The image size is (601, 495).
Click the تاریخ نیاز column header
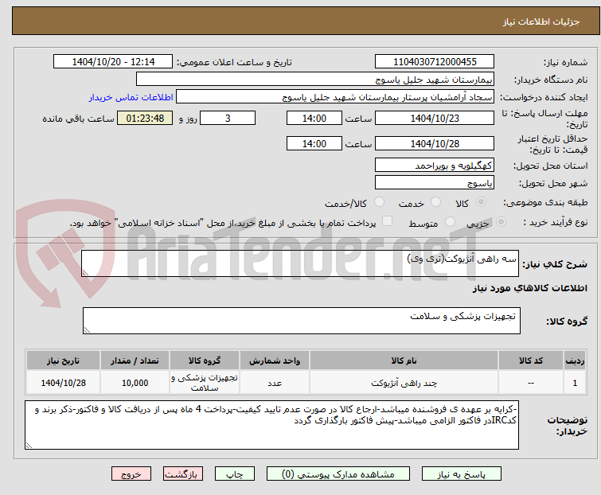(x=63, y=361)
